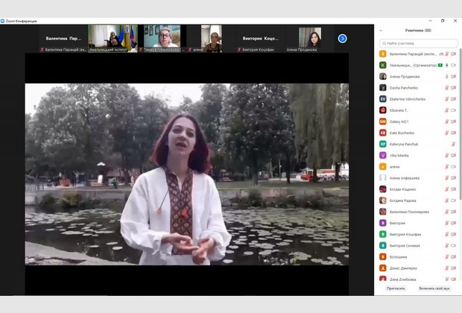Screen dimensions: 462x313
Task: Collapse the participants panel with the chevron
Action: (382, 31)
